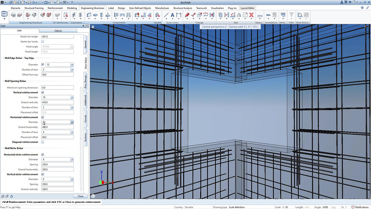Click the Text 'A' tool in Quick Access
Image resolution: width=371 pixels, height=209 pixels.
click(x=173, y=15)
